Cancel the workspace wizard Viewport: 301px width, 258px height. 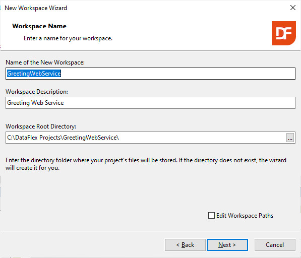pyautogui.click(x=275, y=245)
